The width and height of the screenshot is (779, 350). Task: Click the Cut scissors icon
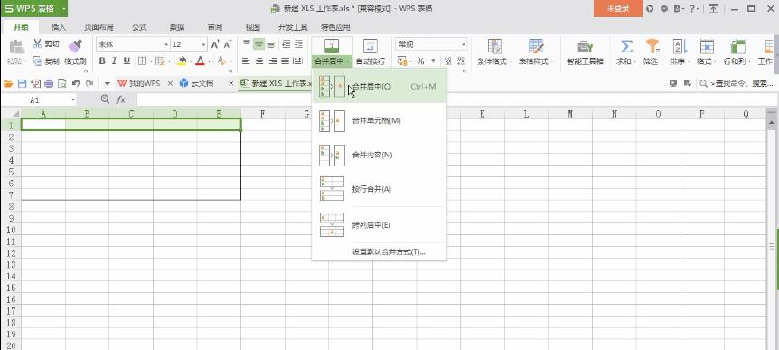point(38,43)
